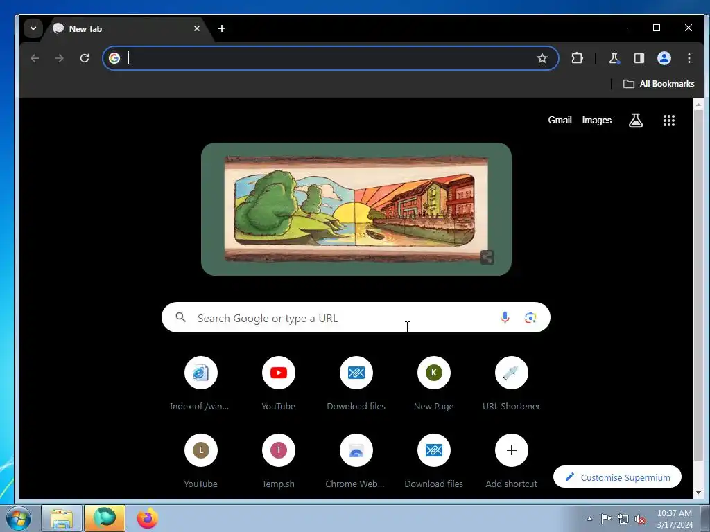Screen dimensions: 710x532
Task: Go forward with the forward arrow
Action: point(60,58)
